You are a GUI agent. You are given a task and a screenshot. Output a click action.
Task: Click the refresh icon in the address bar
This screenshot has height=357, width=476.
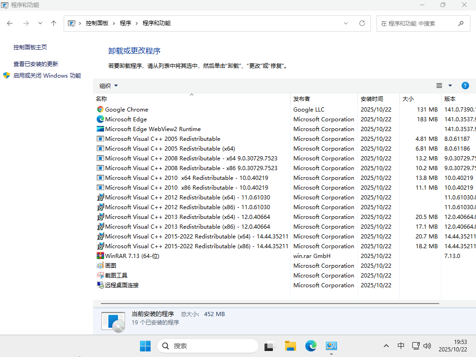pyautogui.click(x=362, y=23)
